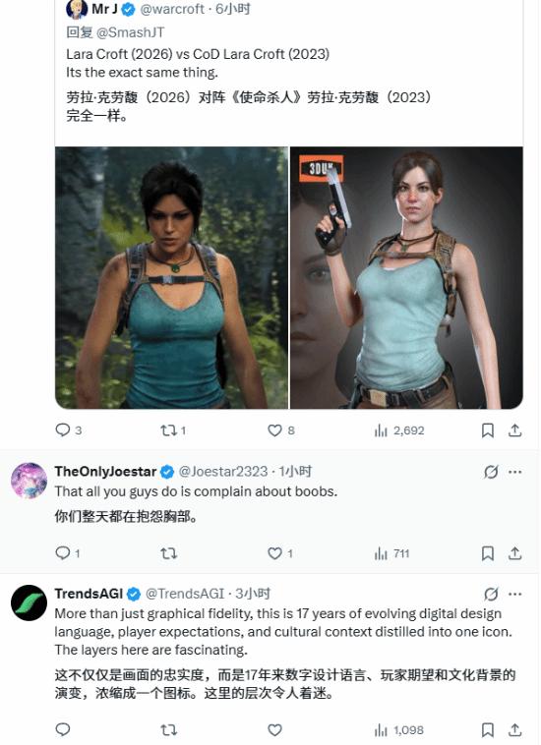
Task: Open the @SmashJT mention link
Action: click(130, 32)
